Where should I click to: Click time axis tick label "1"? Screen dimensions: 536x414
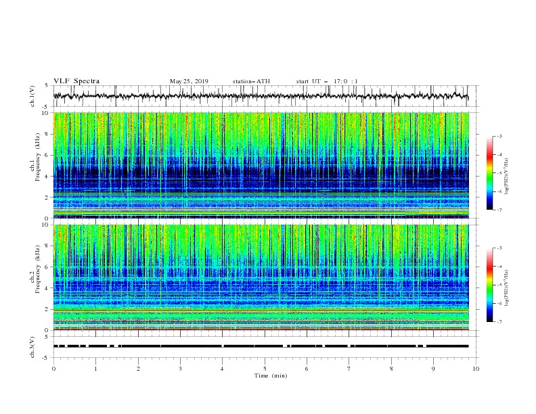95,369
